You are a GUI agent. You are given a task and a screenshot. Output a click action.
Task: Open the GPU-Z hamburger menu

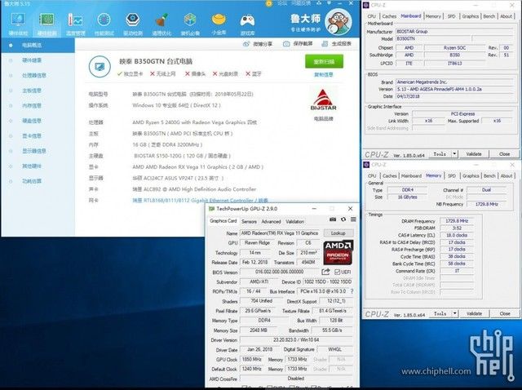coord(353,219)
